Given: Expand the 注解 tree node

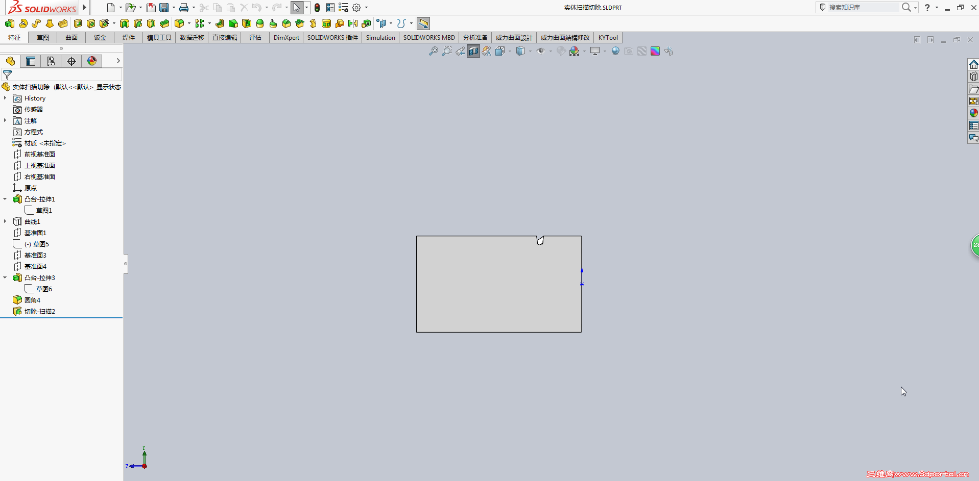Looking at the screenshot, I should [x=5, y=120].
